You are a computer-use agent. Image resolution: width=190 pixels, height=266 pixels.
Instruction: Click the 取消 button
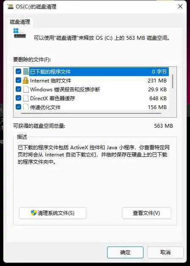pos(165,252)
